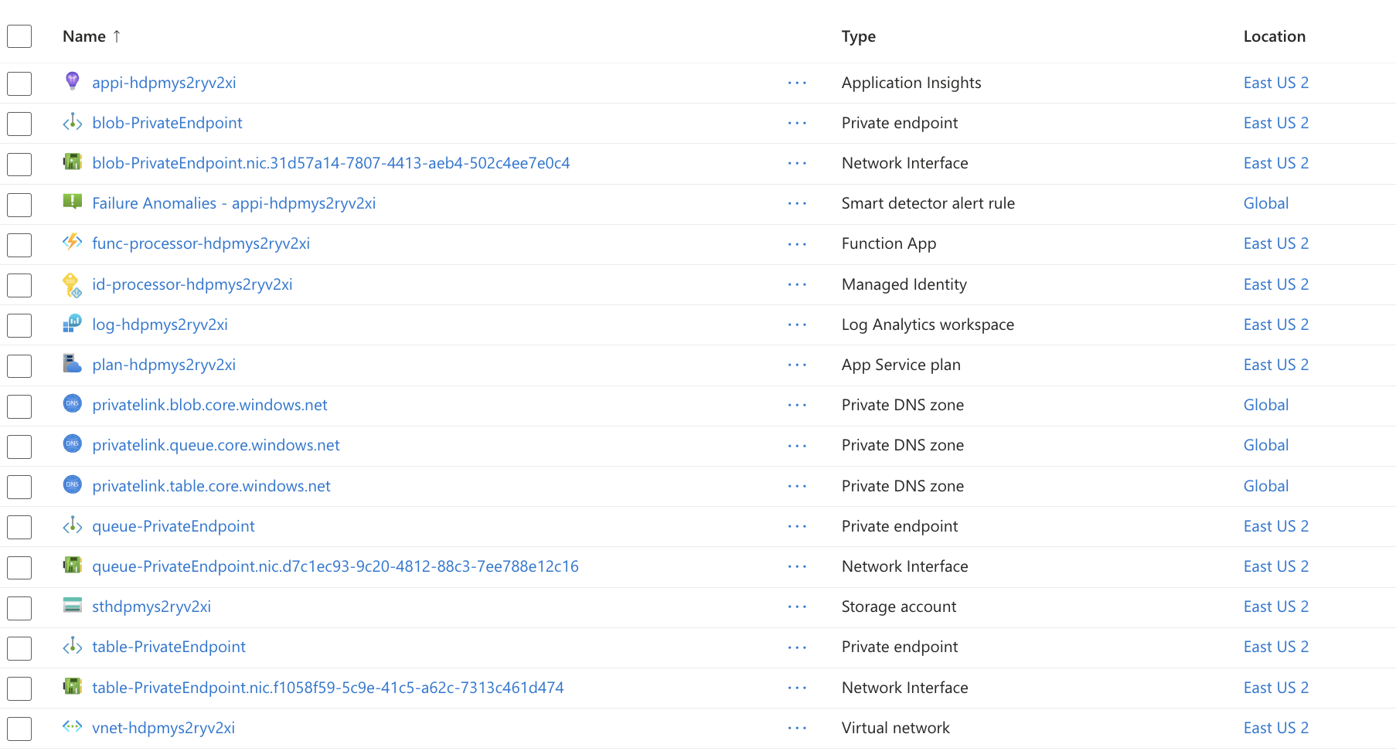This screenshot has width=1396, height=751.
Task: Check the row for queue-PrivateEndpoint
Action: pyautogui.click(x=19, y=527)
